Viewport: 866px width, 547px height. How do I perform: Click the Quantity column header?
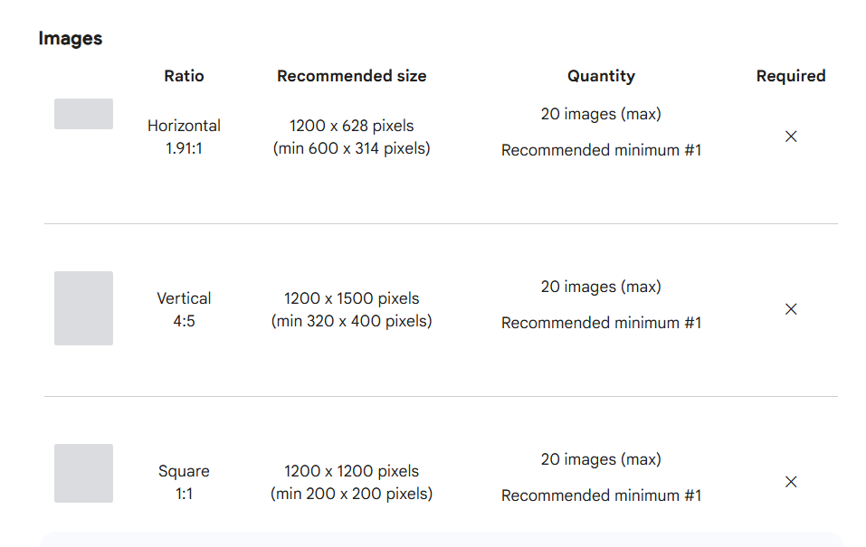[601, 76]
